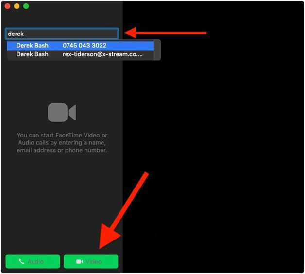Select Derek Bash phone number 0745 043 3022
305x274 pixels.
pyautogui.click(x=80, y=46)
